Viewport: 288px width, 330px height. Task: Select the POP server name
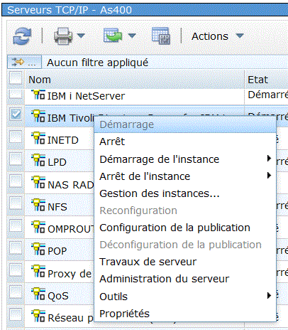pos(57,251)
